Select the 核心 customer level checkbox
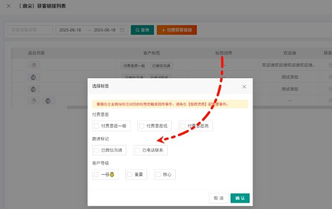The width and height of the screenshot is (332, 209). point(158,175)
